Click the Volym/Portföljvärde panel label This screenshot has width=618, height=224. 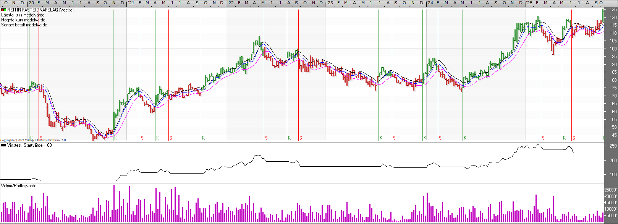click(x=19, y=186)
